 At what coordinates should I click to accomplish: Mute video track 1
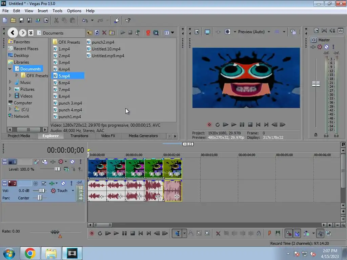tap(73, 162)
